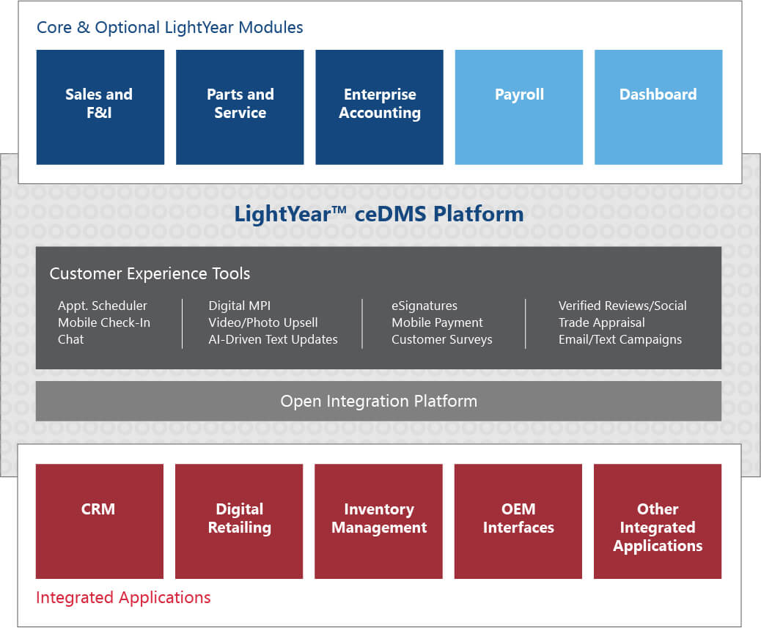Select Verified Reviews/Social entry
This screenshot has width=761, height=628.
click(622, 306)
